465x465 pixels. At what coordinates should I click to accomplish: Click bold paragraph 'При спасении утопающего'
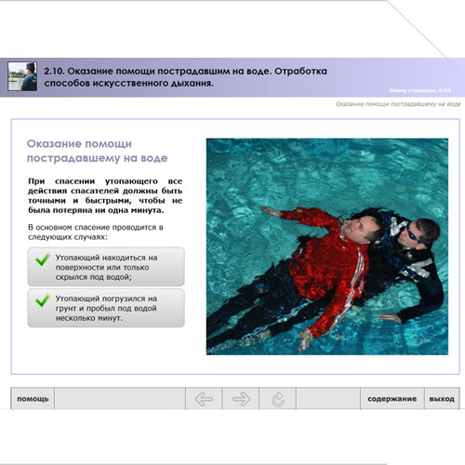[x=105, y=195]
